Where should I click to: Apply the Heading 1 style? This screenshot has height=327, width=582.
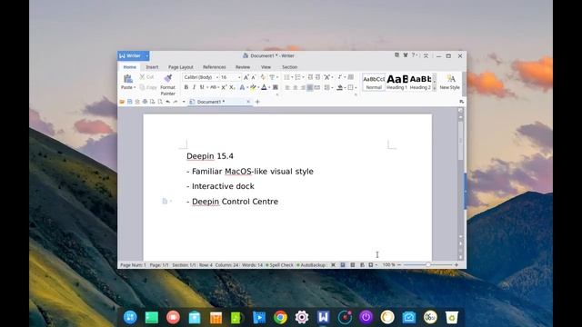(x=396, y=83)
